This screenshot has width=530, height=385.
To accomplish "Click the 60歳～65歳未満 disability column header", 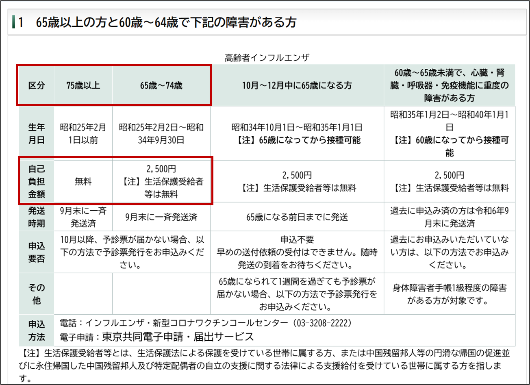I will tap(449, 85).
